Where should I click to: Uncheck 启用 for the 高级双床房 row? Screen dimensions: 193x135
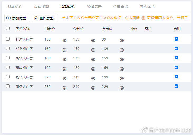click(x=176, y=67)
